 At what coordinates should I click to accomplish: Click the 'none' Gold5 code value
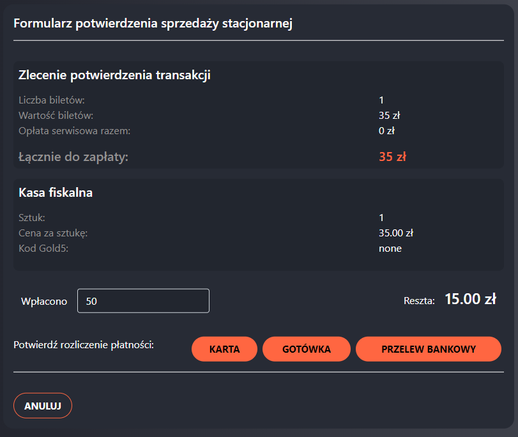(x=390, y=249)
